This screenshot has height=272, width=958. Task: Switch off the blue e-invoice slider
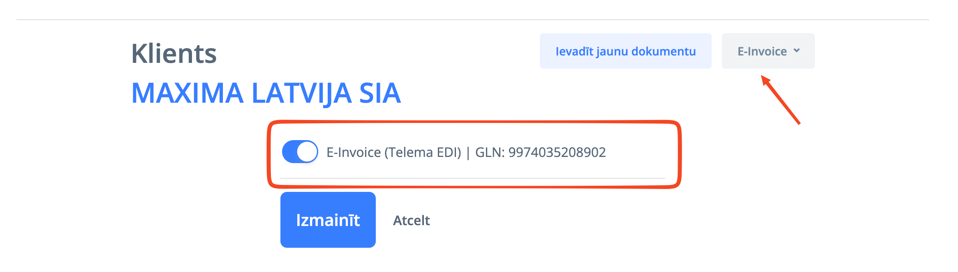click(300, 152)
